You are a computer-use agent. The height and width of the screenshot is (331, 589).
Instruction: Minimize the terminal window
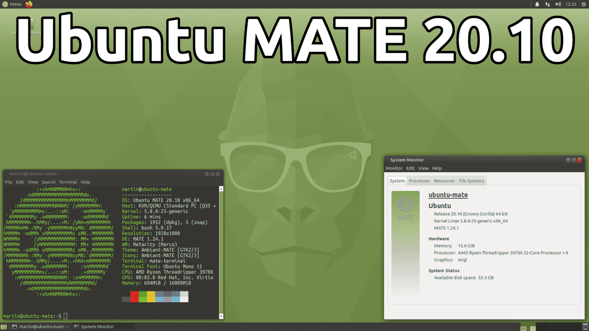point(207,174)
